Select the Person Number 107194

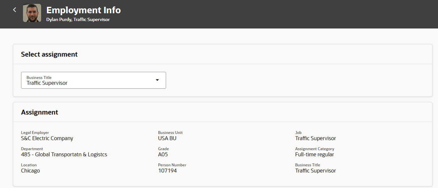[167, 171]
